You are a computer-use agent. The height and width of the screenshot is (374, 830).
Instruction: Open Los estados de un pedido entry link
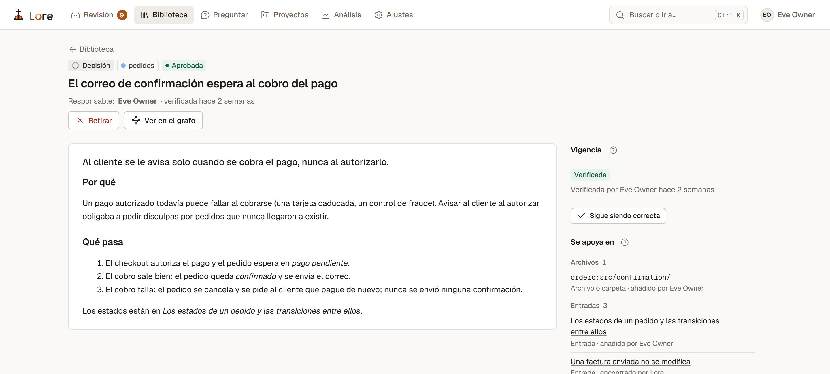click(x=645, y=326)
